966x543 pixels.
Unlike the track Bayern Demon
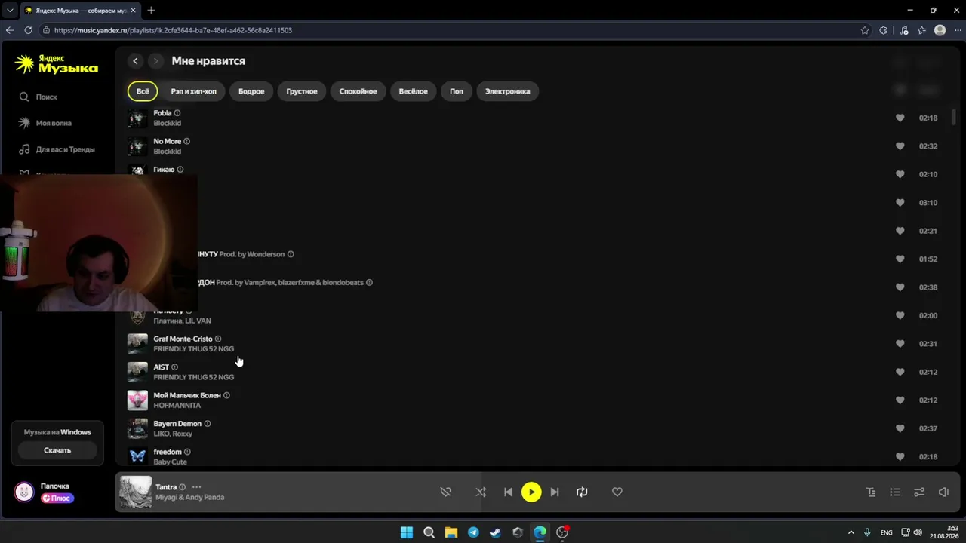(x=900, y=428)
